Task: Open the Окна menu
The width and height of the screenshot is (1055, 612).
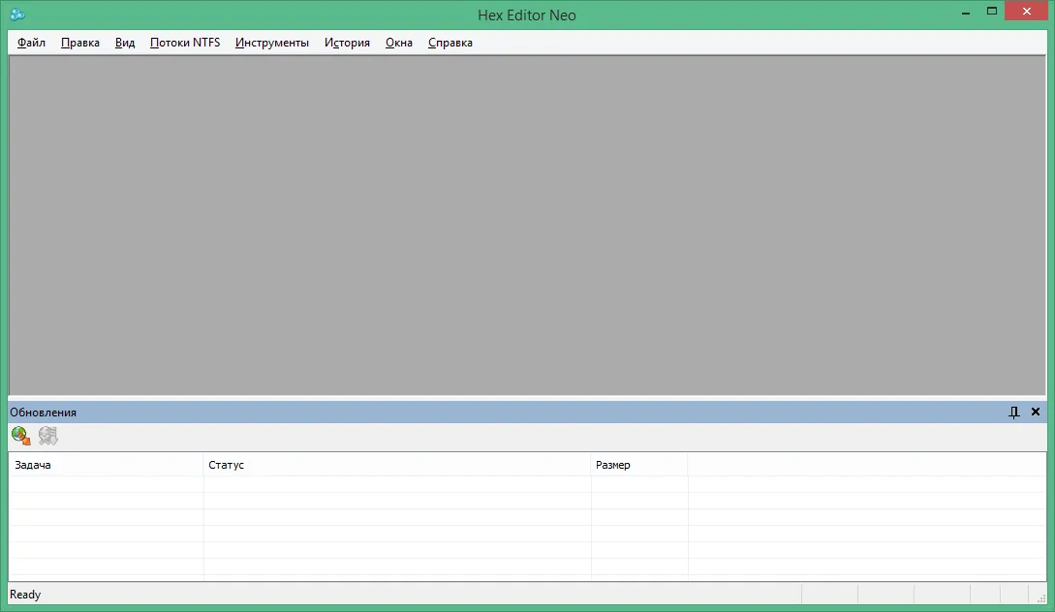Action: pos(399,43)
